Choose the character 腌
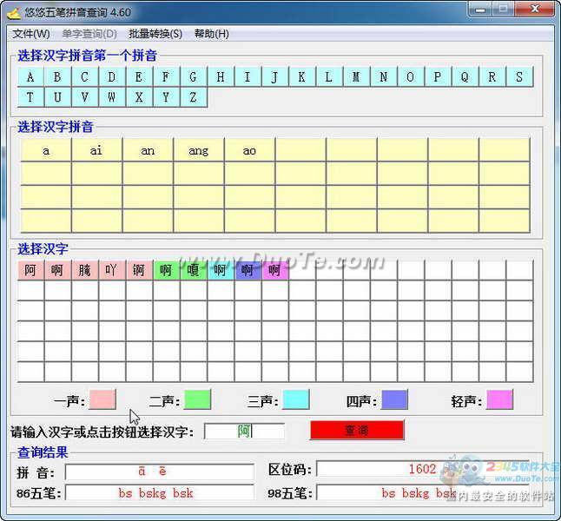This screenshot has height=521, width=561. tap(85, 270)
